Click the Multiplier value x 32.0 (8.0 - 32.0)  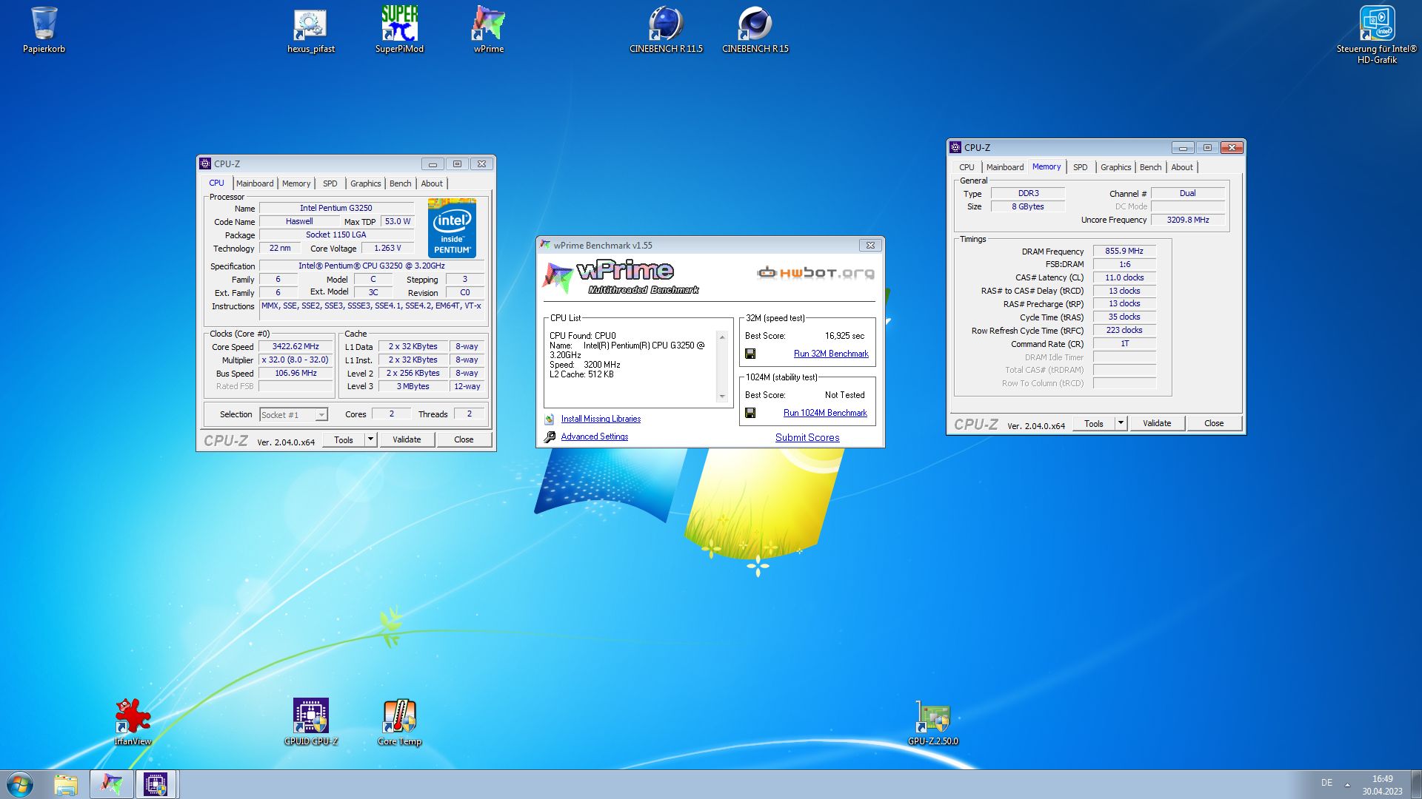(296, 360)
